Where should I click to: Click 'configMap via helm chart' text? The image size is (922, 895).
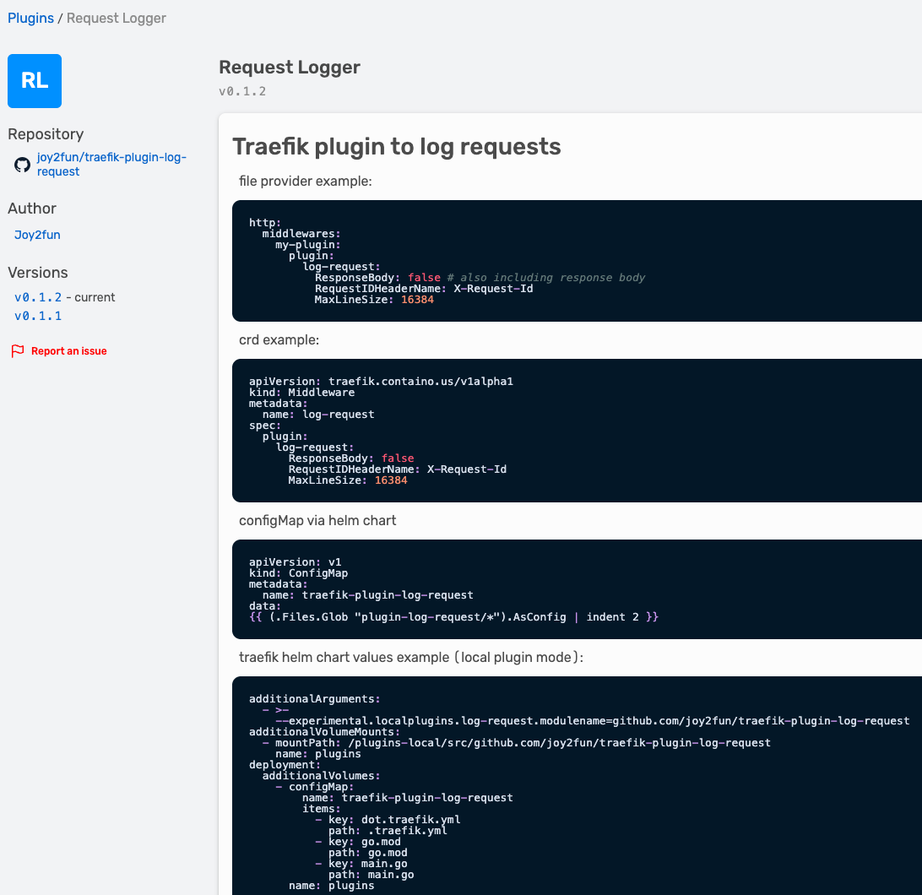click(317, 520)
